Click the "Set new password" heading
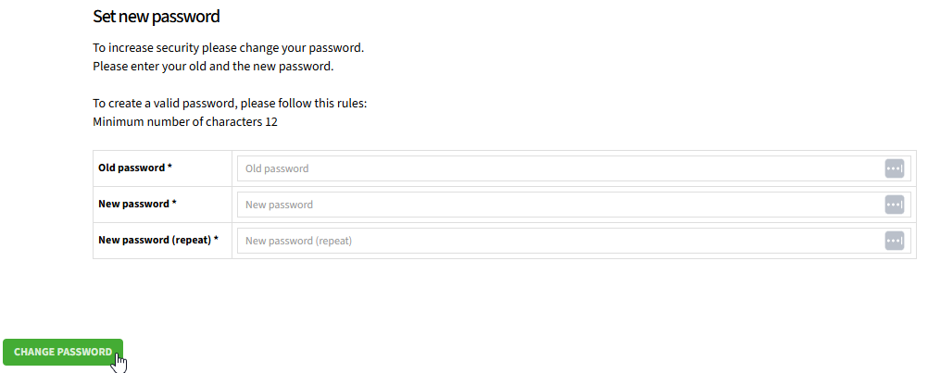This screenshot has height=373, width=928. 157,17
